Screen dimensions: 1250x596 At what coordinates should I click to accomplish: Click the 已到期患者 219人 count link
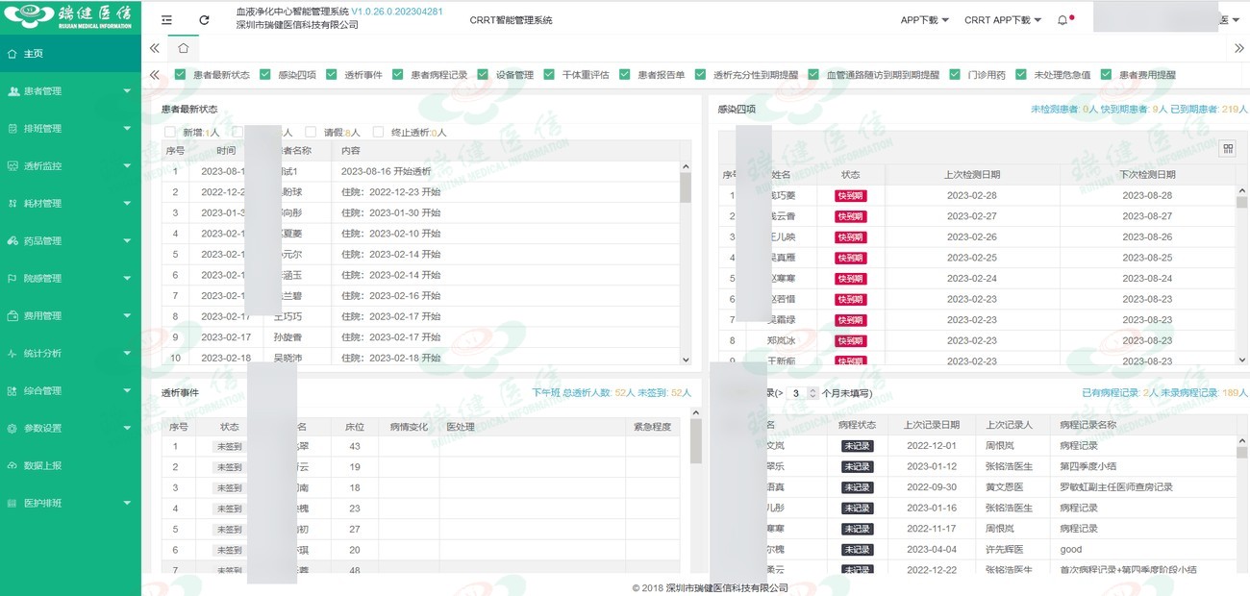click(1209, 110)
